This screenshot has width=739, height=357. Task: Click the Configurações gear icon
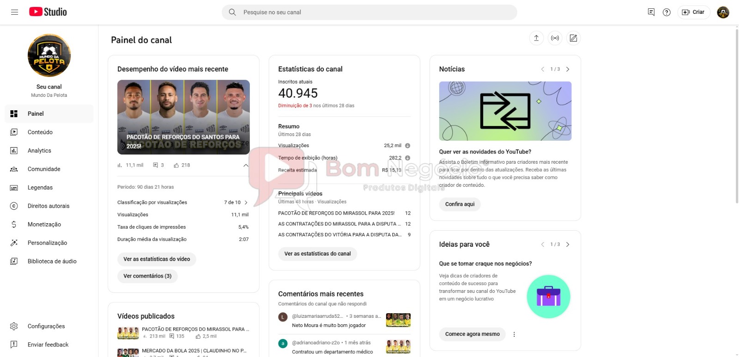point(14,326)
